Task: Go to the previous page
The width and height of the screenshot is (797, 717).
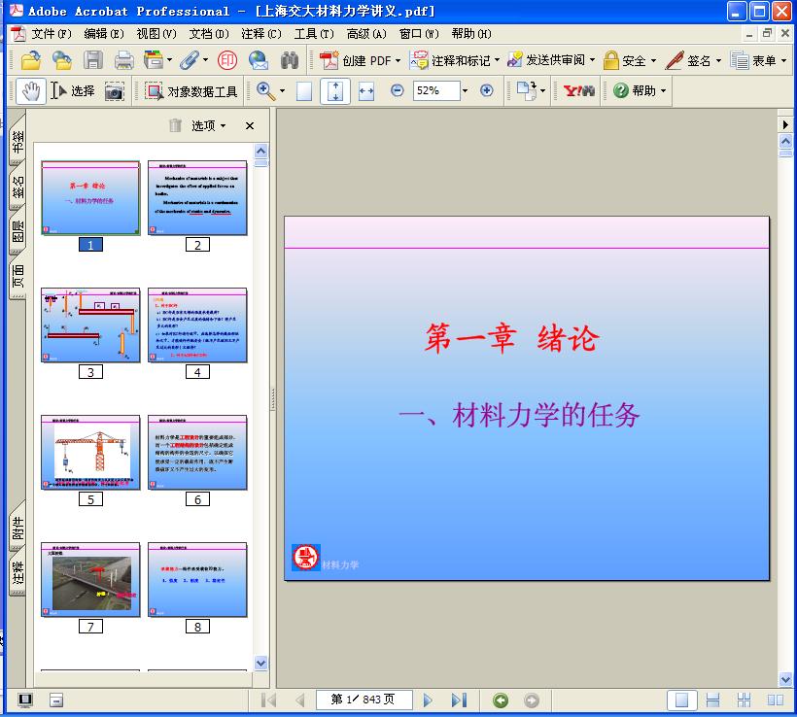Action: (x=300, y=700)
